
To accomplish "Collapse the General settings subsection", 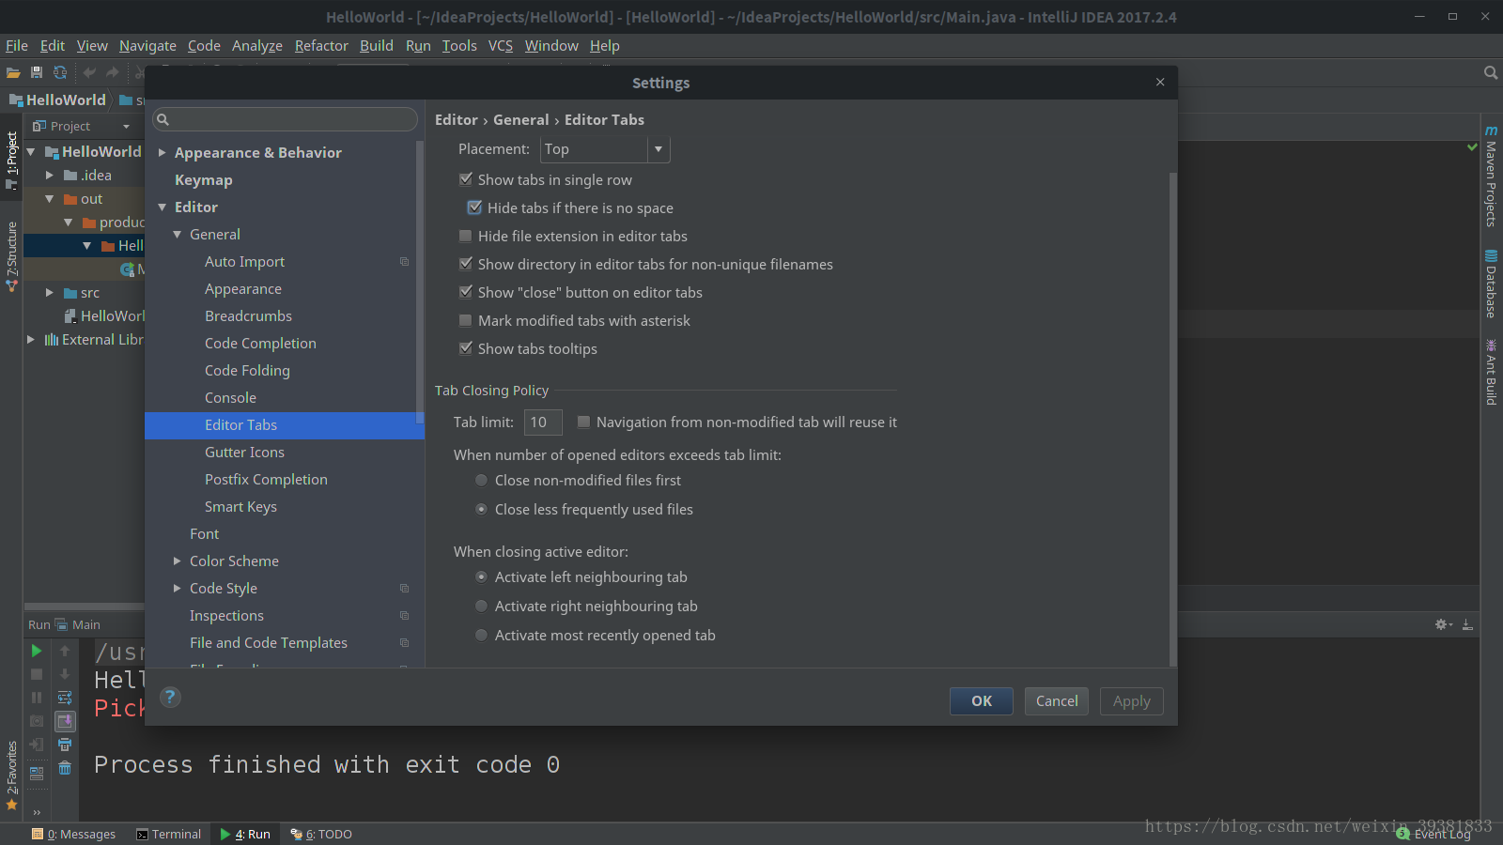I will point(178,234).
